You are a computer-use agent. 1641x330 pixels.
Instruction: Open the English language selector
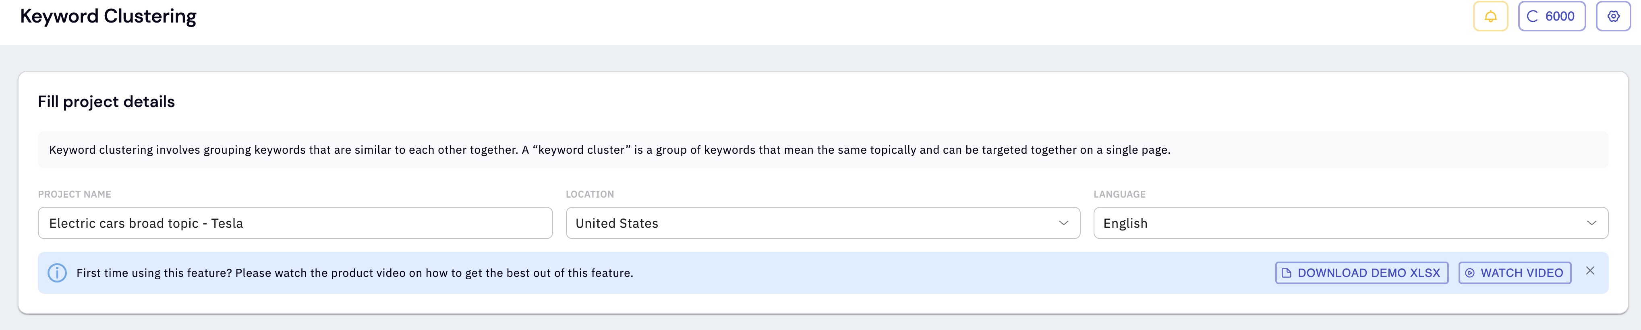(x=1351, y=223)
